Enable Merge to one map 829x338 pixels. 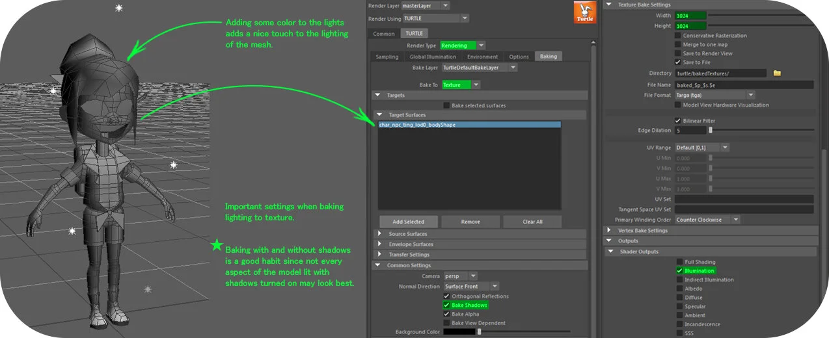(678, 45)
